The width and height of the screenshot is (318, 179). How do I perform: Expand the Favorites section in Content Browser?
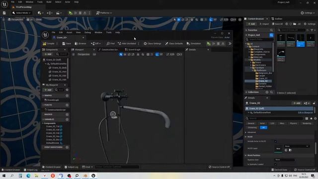coord(246,30)
